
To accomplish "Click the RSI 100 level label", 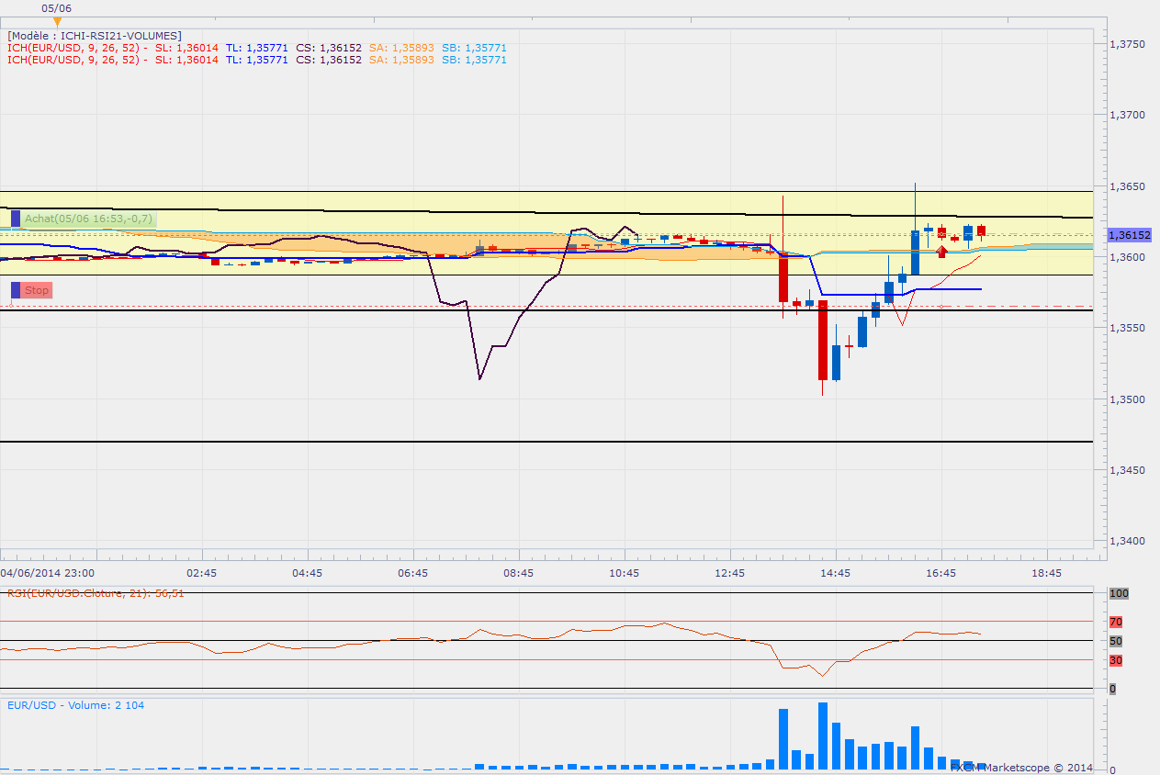I will click(1119, 594).
